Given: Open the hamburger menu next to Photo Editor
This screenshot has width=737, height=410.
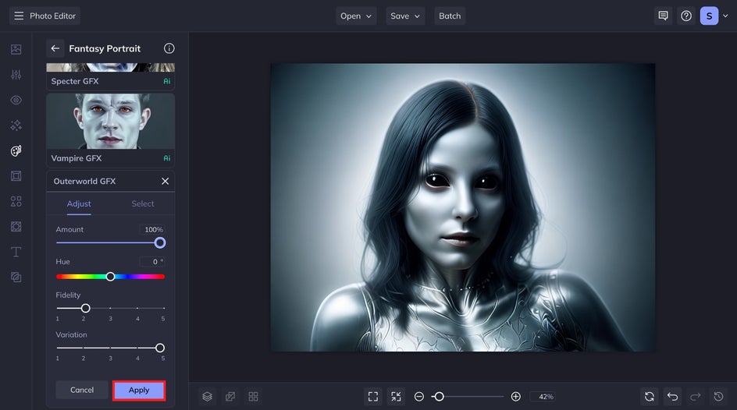Looking at the screenshot, I should coord(19,16).
